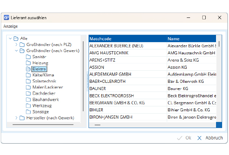Collapse Großhändler (nach Gewerk) node
The width and height of the screenshot is (229, 155).
tap(16, 51)
